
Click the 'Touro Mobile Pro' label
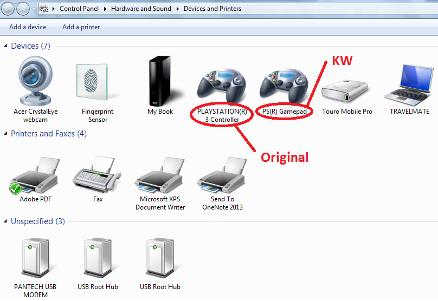pyautogui.click(x=347, y=112)
